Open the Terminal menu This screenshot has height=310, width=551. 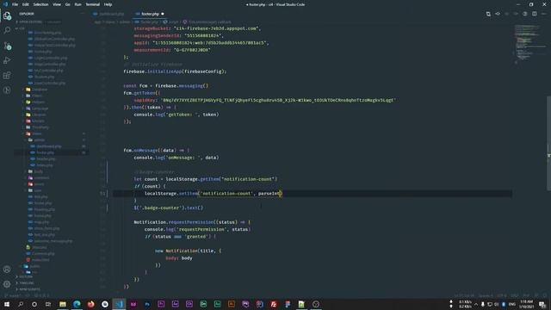tap(92, 4)
